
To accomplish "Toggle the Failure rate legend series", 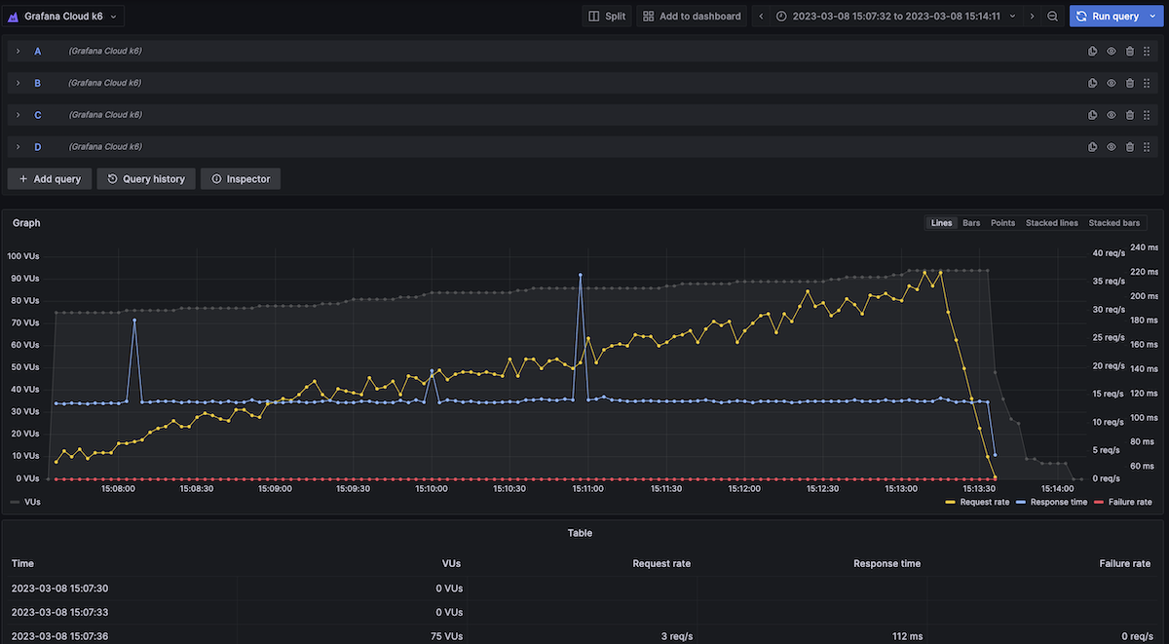I will click(1130, 501).
